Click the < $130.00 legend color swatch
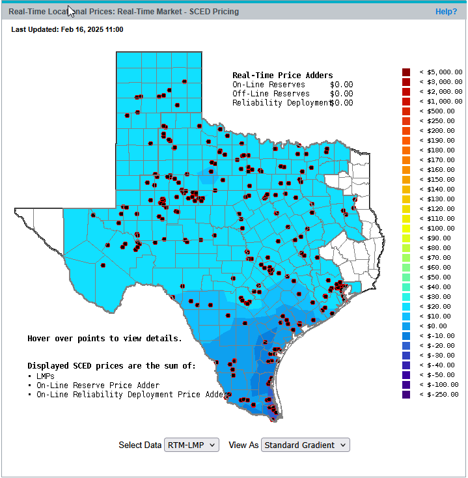The image size is (468, 478). (x=406, y=199)
